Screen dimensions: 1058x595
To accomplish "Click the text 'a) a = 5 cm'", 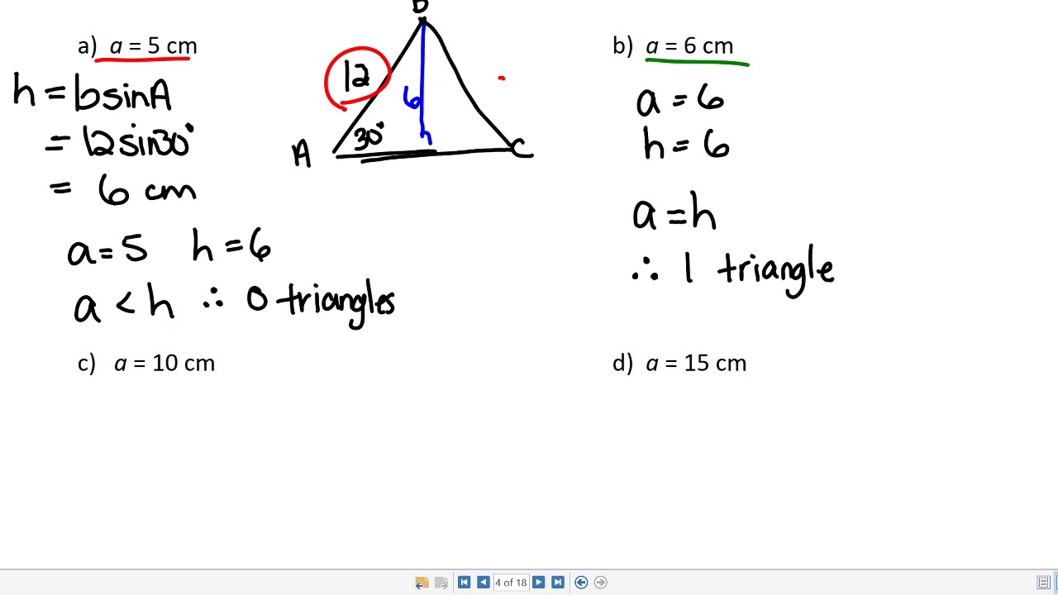I will coord(137,46).
